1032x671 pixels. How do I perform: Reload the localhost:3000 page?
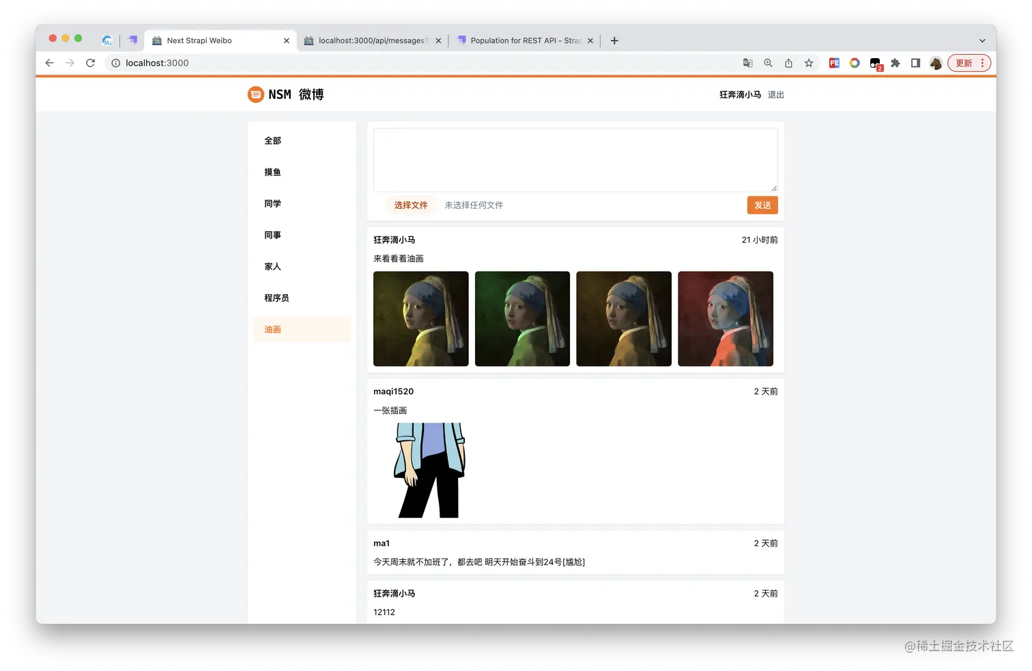[x=90, y=63]
